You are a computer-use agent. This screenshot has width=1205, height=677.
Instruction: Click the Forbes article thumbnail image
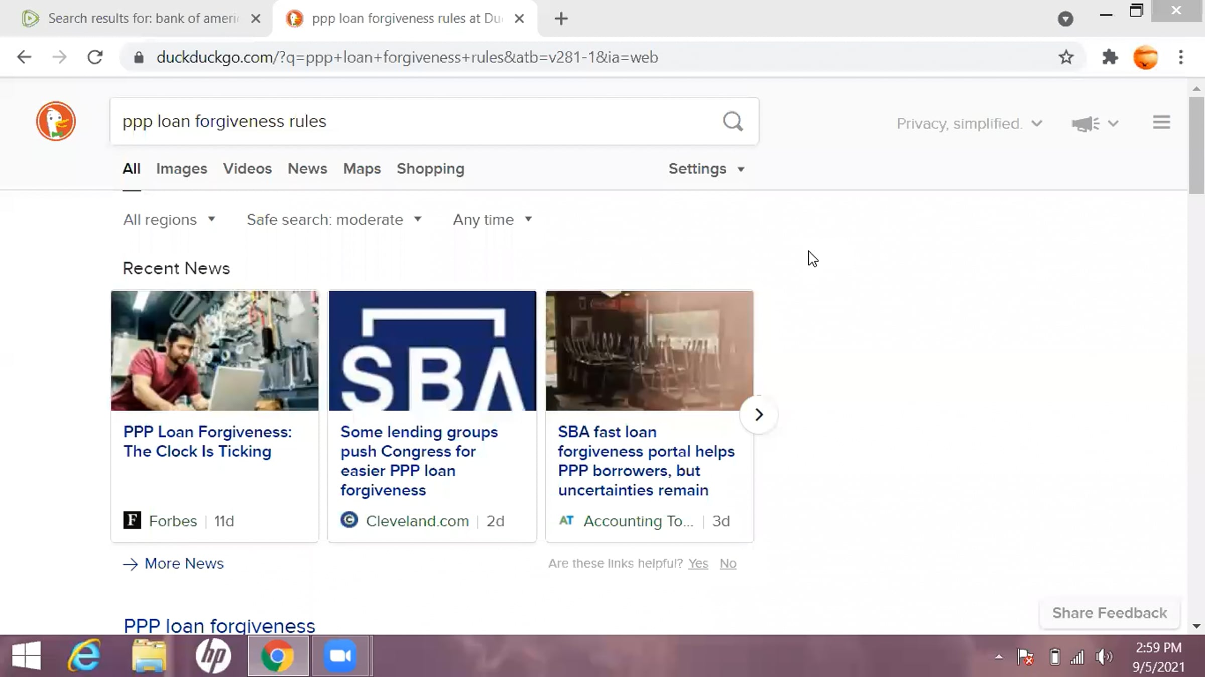[215, 351]
